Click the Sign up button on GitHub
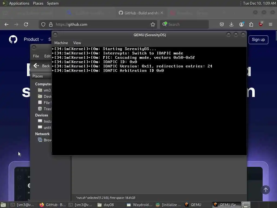The width and height of the screenshot is (277, 208). 258,40
